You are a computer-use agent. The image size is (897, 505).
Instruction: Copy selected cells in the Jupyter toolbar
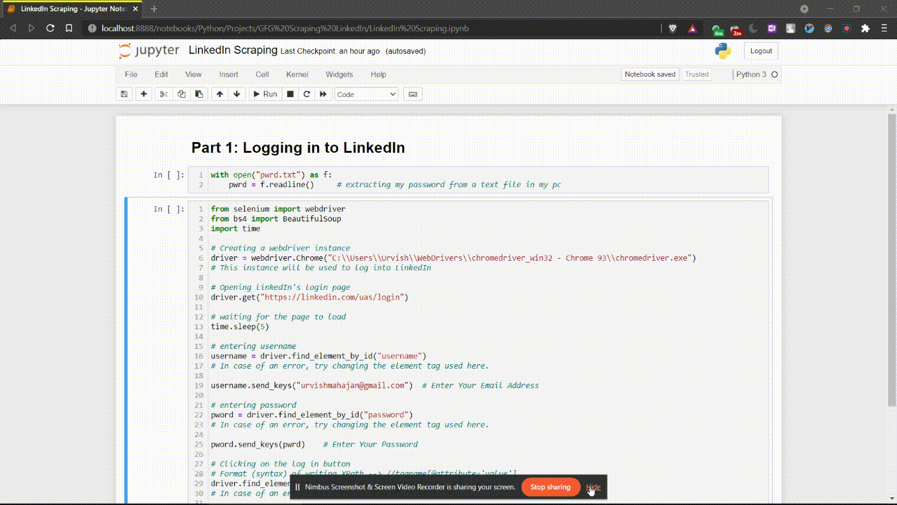(x=181, y=94)
